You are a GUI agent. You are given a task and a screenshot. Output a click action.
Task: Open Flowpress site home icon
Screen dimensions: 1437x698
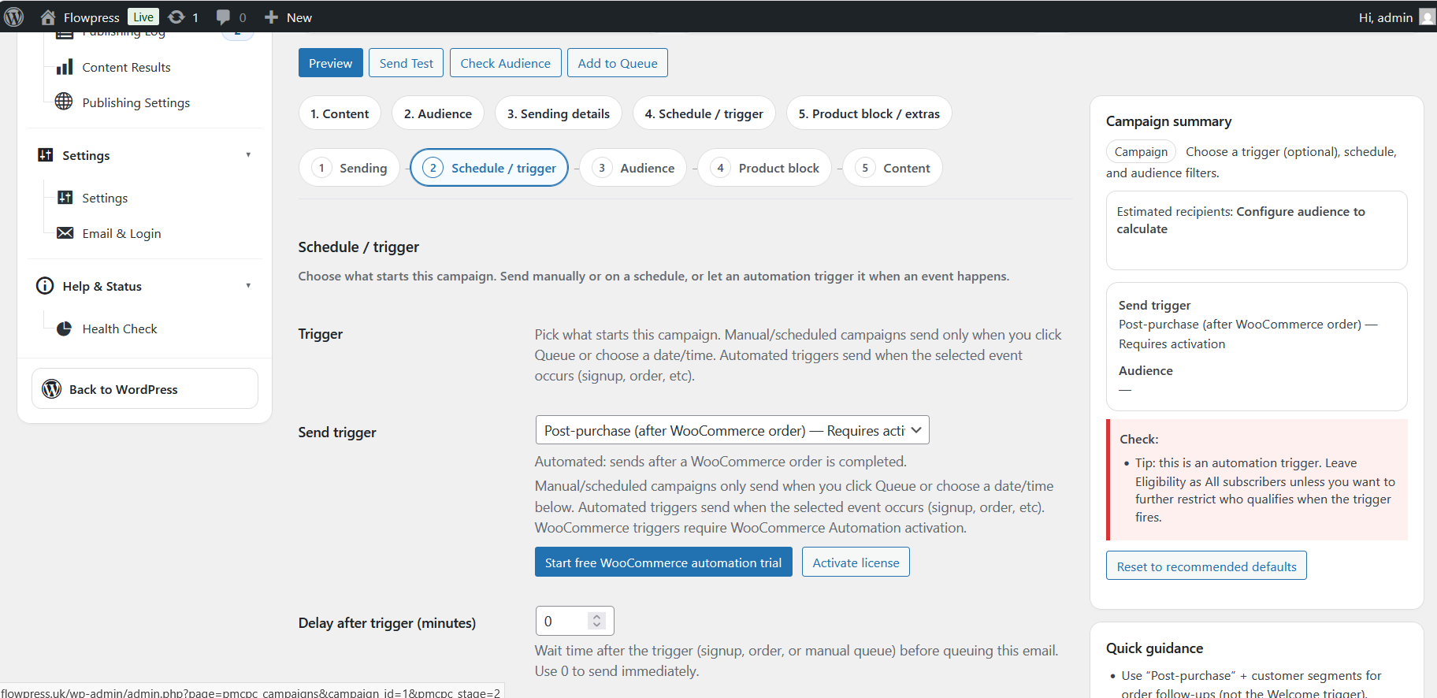tap(48, 17)
